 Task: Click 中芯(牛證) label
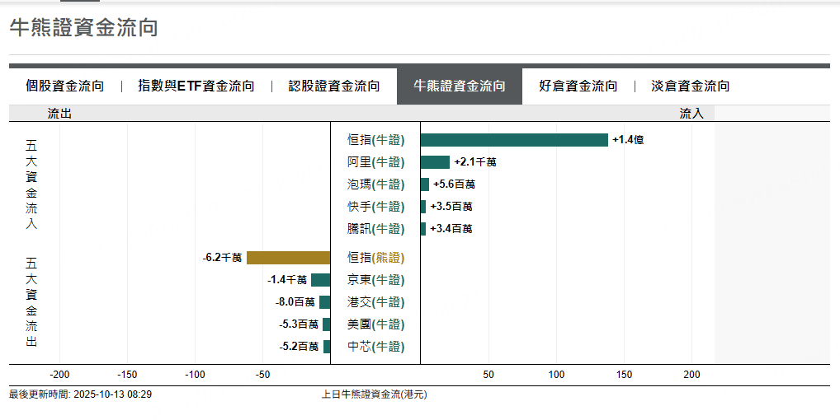(x=375, y=347)
